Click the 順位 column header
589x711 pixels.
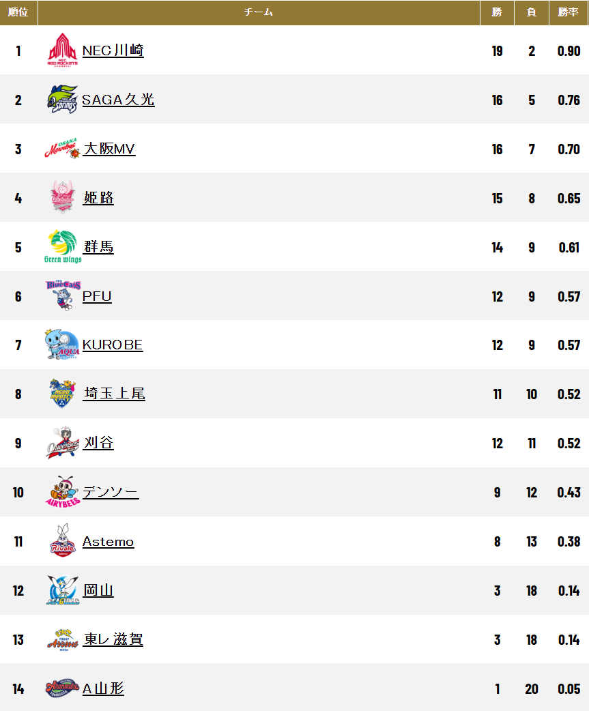click(18, 12)
